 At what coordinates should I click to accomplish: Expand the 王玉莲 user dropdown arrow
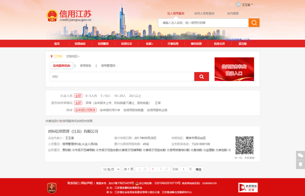coord(252,4)
